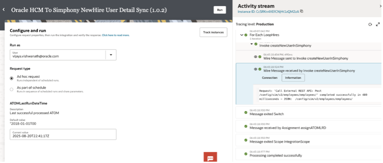Expand the activity stream to full view
The height and width of the screenshot is (163, 383).
378,24
